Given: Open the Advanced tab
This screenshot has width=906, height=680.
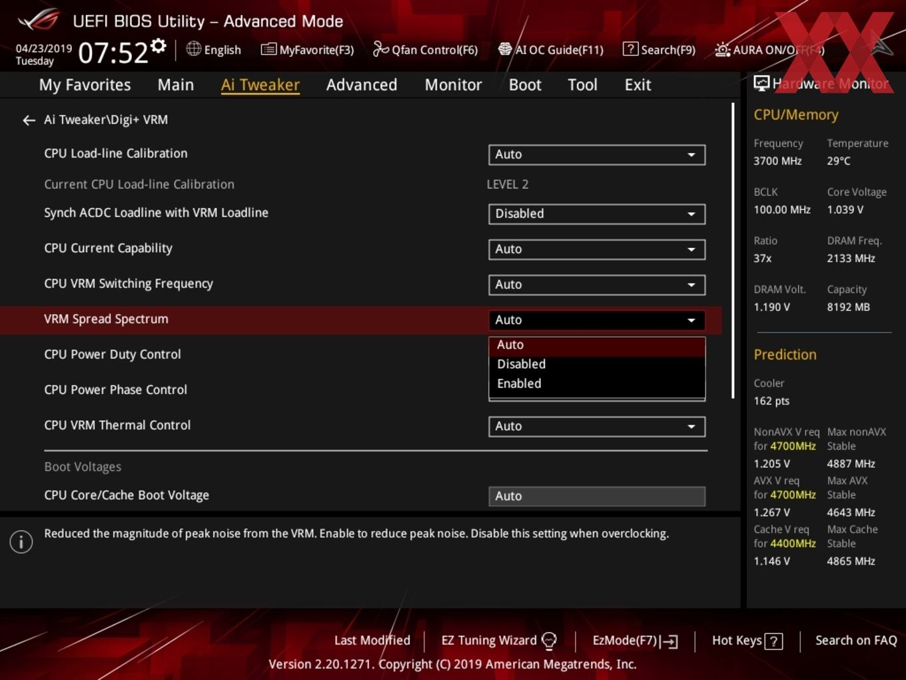Looking at the screenshot, I should pyautogui.click(x=362, y=85).
